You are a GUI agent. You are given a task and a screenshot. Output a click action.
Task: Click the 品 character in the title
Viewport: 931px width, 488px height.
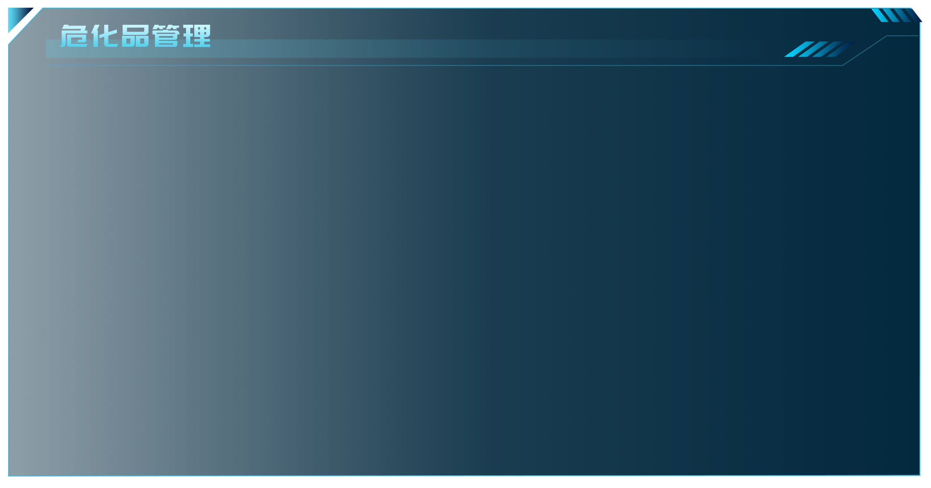click(x=135, y=35)
